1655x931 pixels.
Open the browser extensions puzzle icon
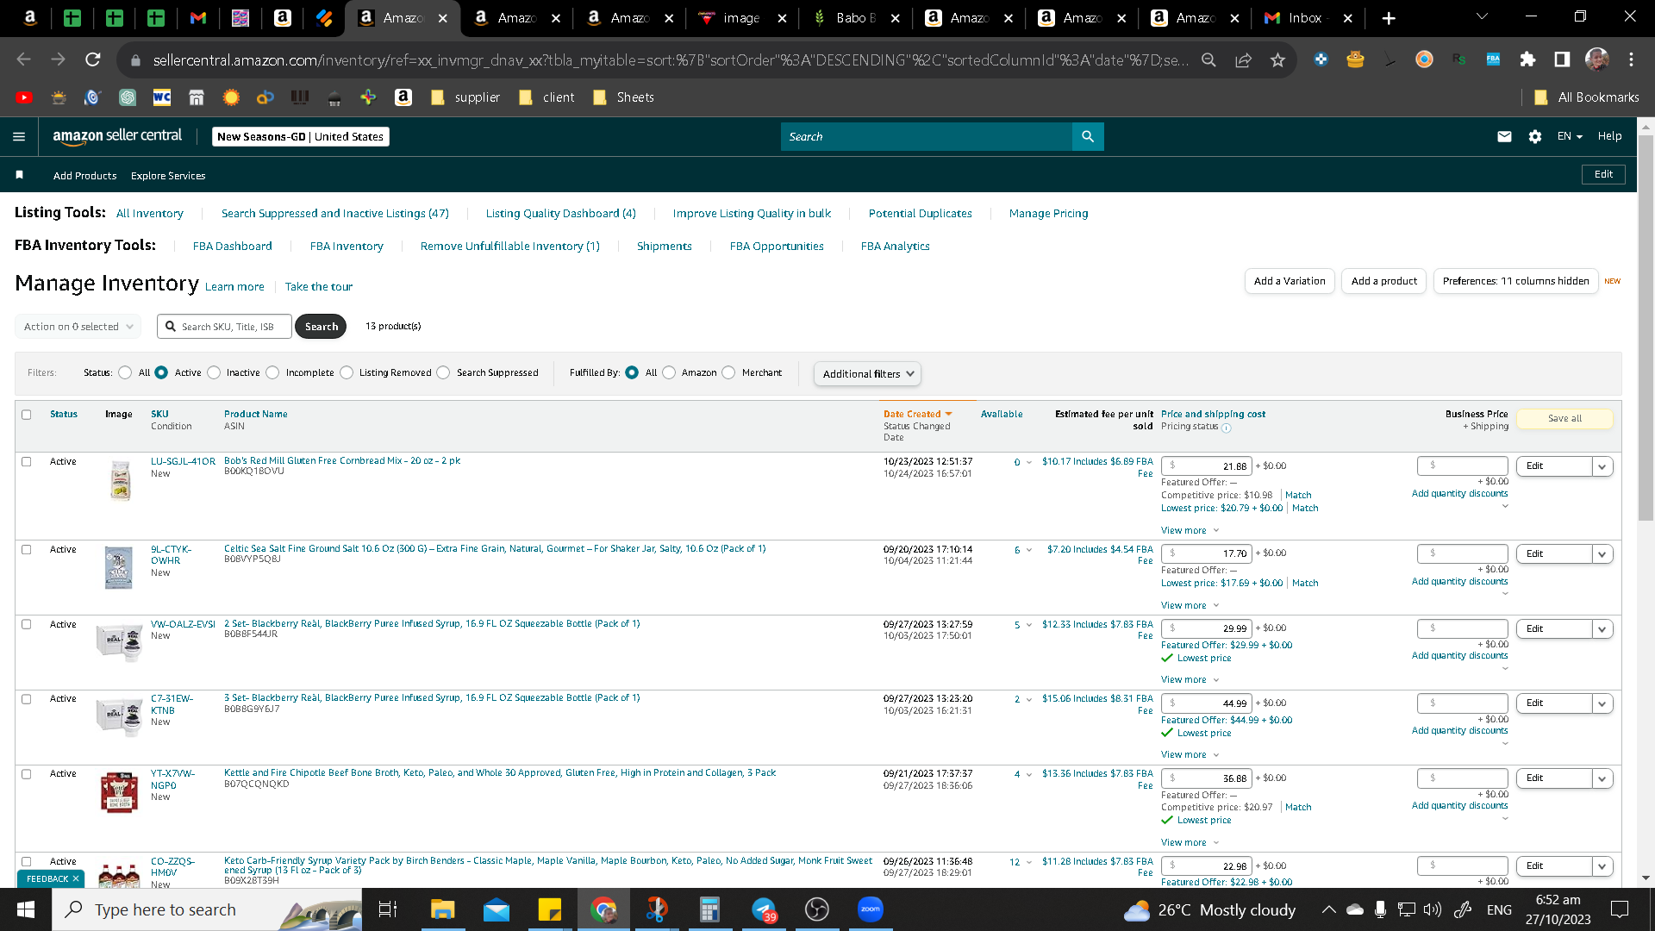click(1527, 59)
